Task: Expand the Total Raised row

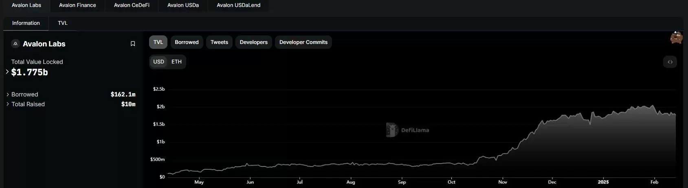Action: click(x=8, y=104)
